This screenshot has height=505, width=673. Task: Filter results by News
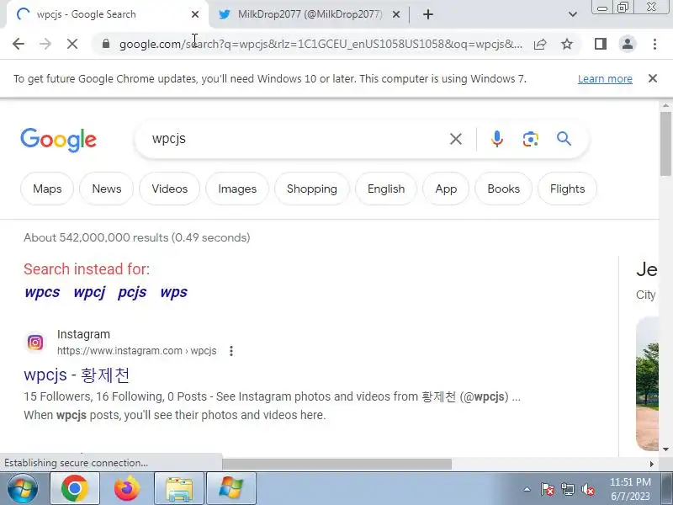pyautogui.click(x=107, y=189)
